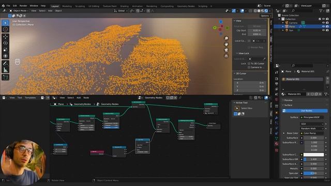This screenshot has height=186, width=331.
Task: Toggle the viewport gizmos button
Action: (234, 11)
